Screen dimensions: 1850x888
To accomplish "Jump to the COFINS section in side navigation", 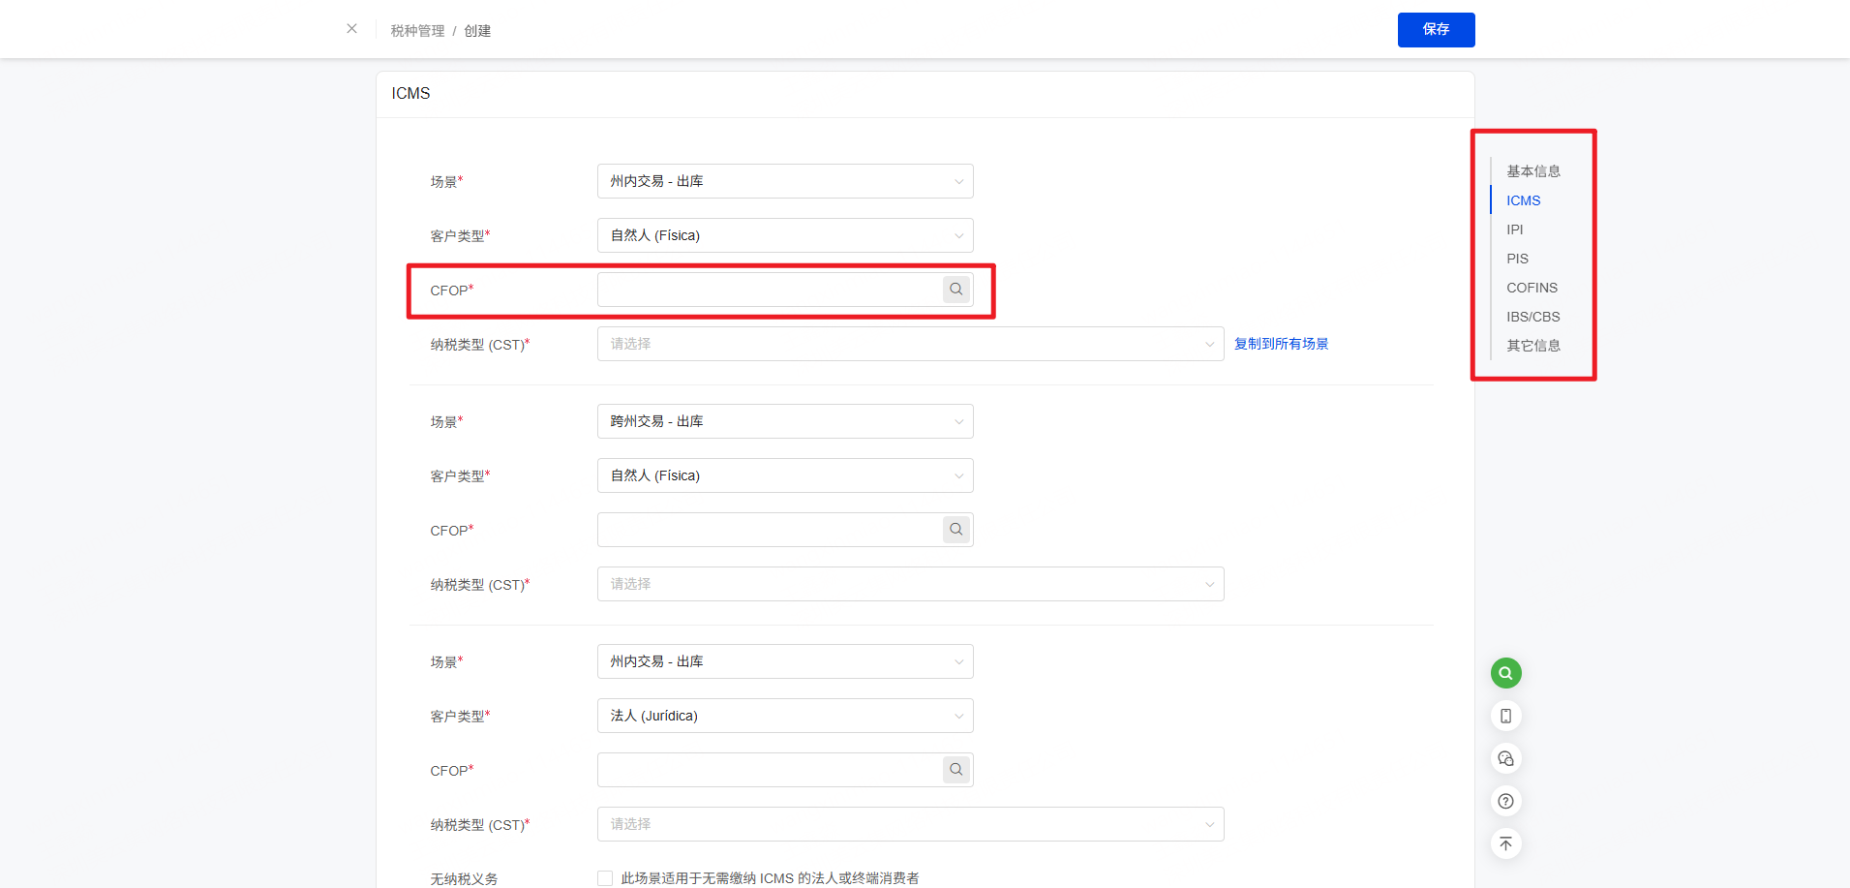I will pos(1532,288).
